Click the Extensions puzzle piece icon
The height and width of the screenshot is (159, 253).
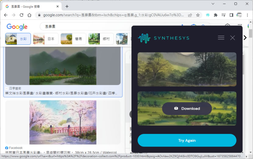216,15
